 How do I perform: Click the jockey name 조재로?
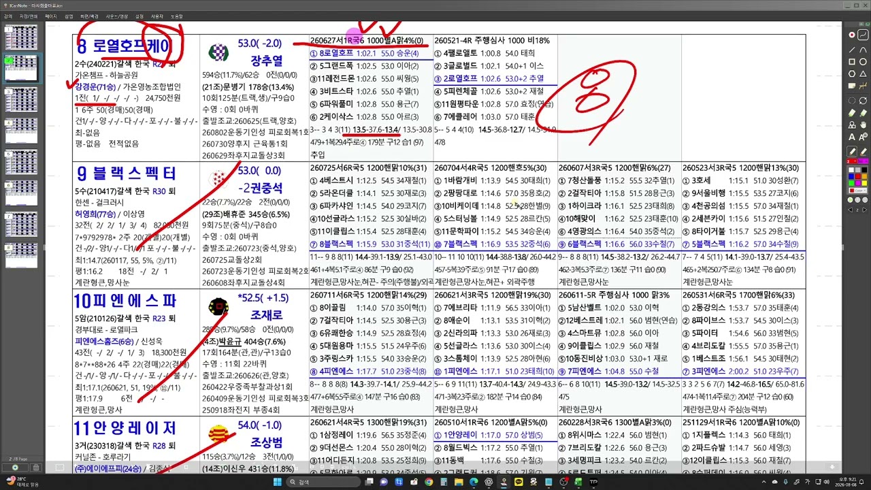point(267,316)
